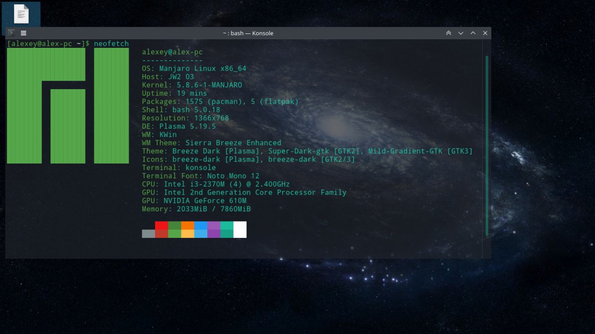595x334 pixels.
Task: Click the 'Memory: 2033MiB / 7860MiB' line
Action: 196,209
